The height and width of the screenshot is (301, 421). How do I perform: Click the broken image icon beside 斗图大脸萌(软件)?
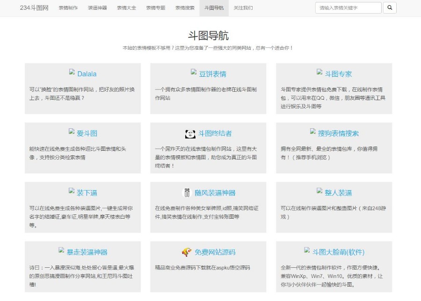coord(307,250)
